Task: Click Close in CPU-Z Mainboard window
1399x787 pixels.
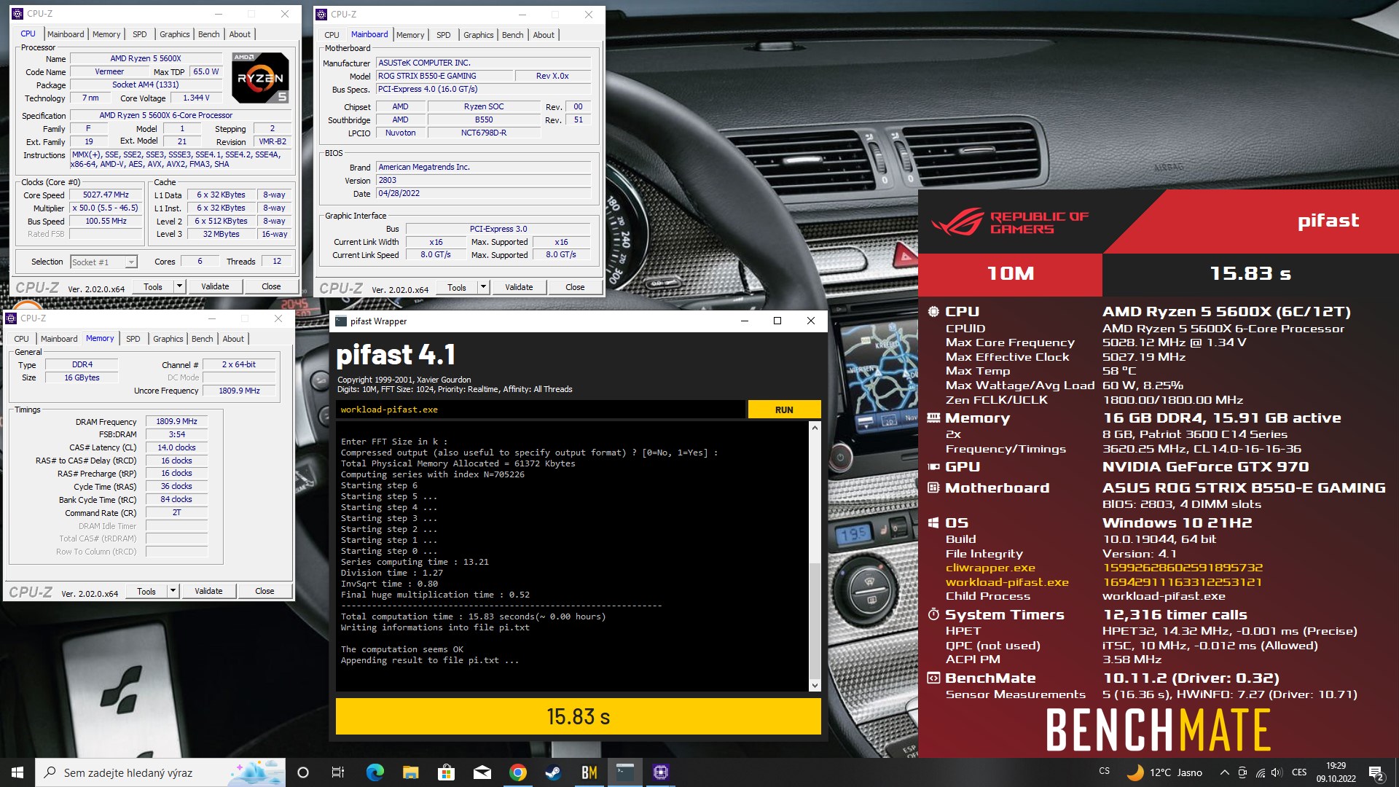Action: (575, 287)
